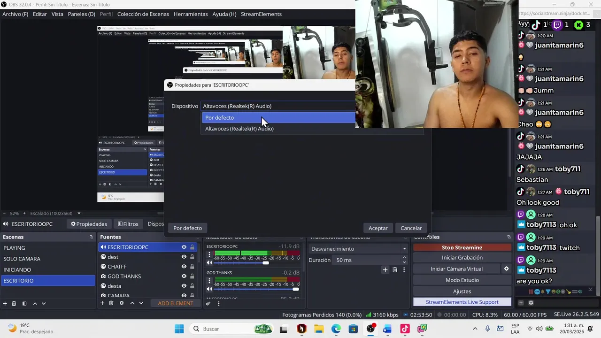Unlock the ESCRITORIOOPC source
Screen dimensions: 601x338
(192, 247)
